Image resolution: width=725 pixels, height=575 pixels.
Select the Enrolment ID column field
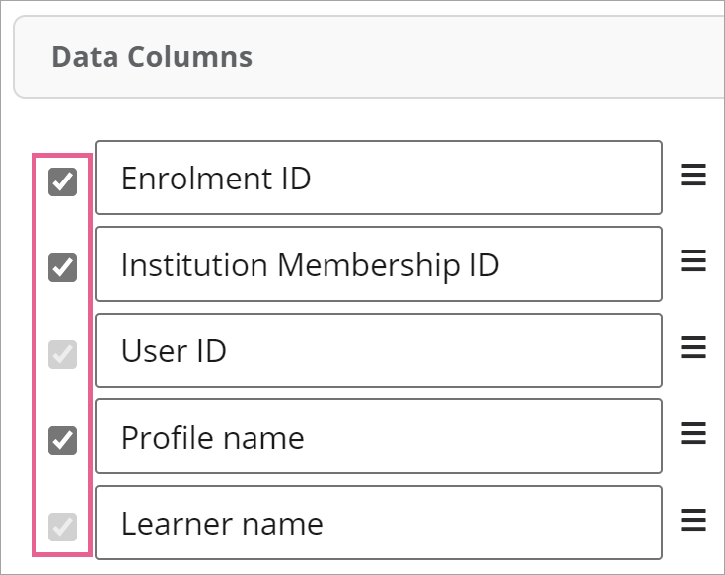point(379,178)
